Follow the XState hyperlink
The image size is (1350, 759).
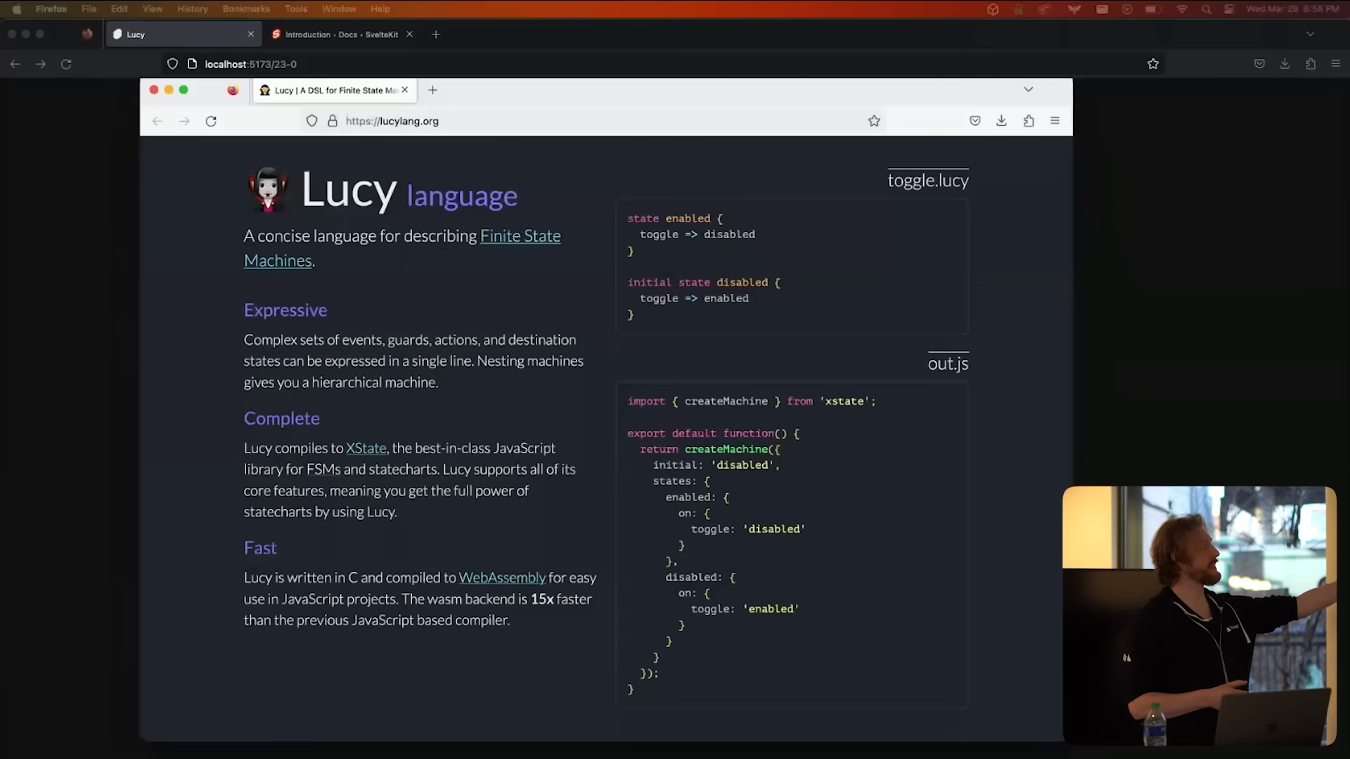coord(366,448)
